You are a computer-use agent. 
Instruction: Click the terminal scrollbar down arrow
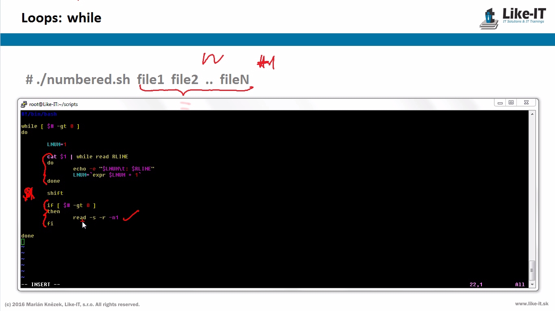coord(532,285)
